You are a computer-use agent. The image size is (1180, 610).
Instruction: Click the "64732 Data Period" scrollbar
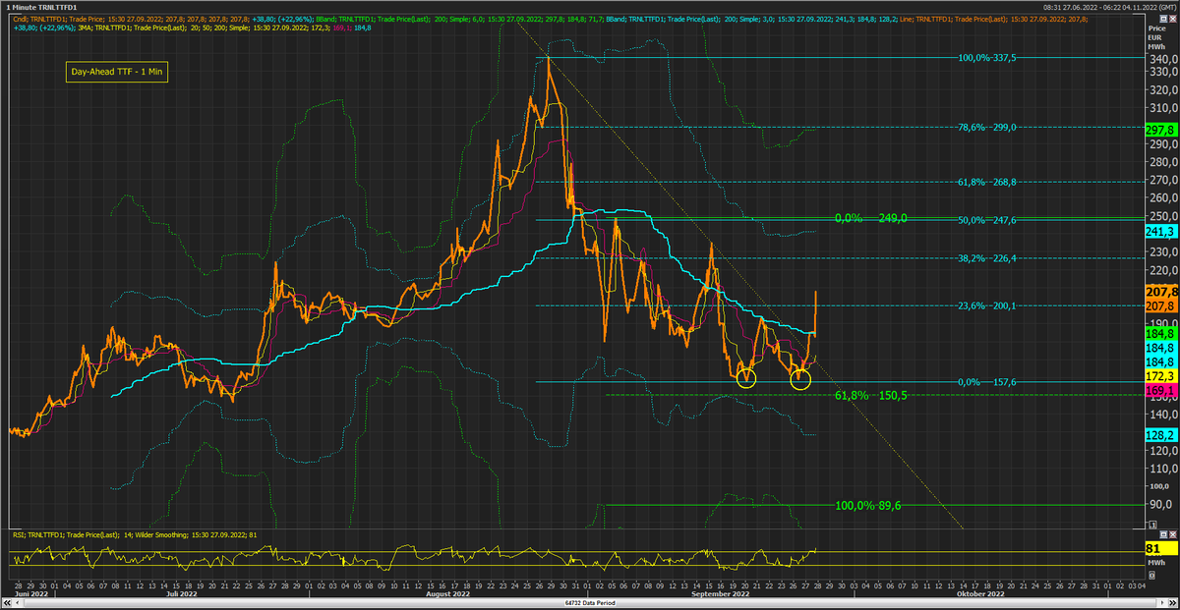click(590, 603)
